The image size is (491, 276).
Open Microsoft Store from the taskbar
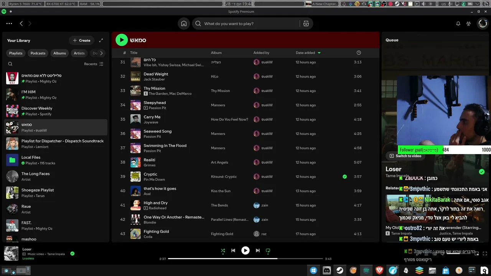[446, 270]
